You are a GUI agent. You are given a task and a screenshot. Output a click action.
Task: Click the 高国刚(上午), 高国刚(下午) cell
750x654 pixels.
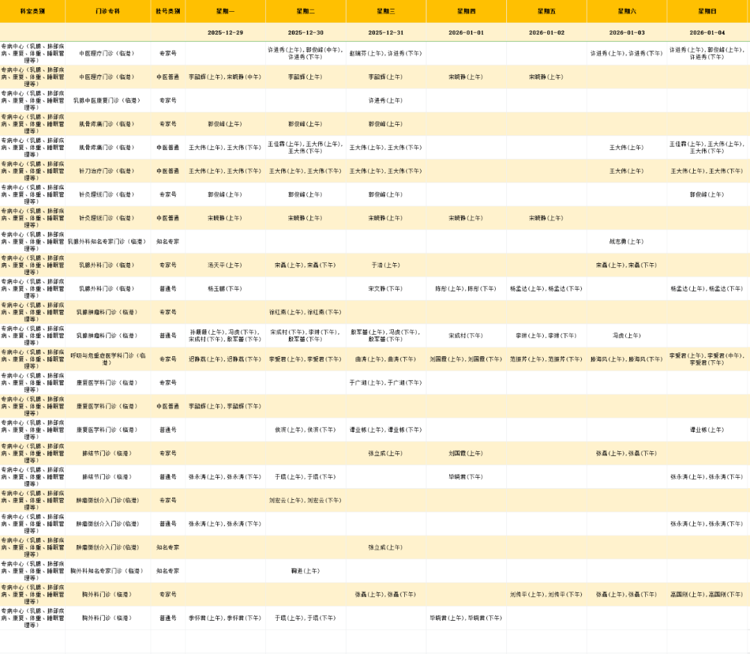(707, 594)
